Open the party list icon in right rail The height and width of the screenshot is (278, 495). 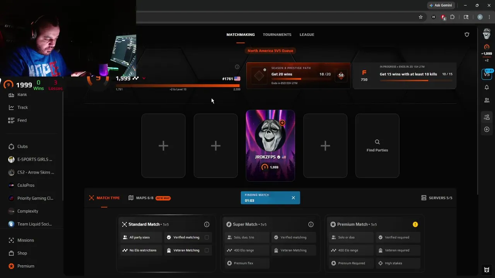pyautogui.click(x=486, y=117)
